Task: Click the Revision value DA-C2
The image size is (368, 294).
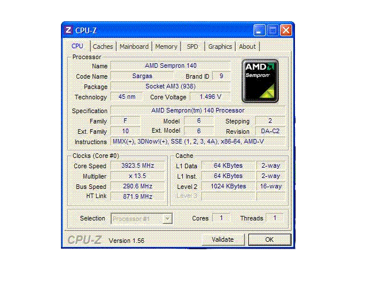Action: tap(270, 131)
